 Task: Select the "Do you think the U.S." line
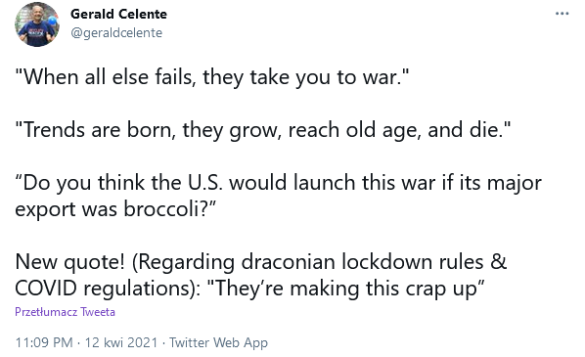[279, 183]
